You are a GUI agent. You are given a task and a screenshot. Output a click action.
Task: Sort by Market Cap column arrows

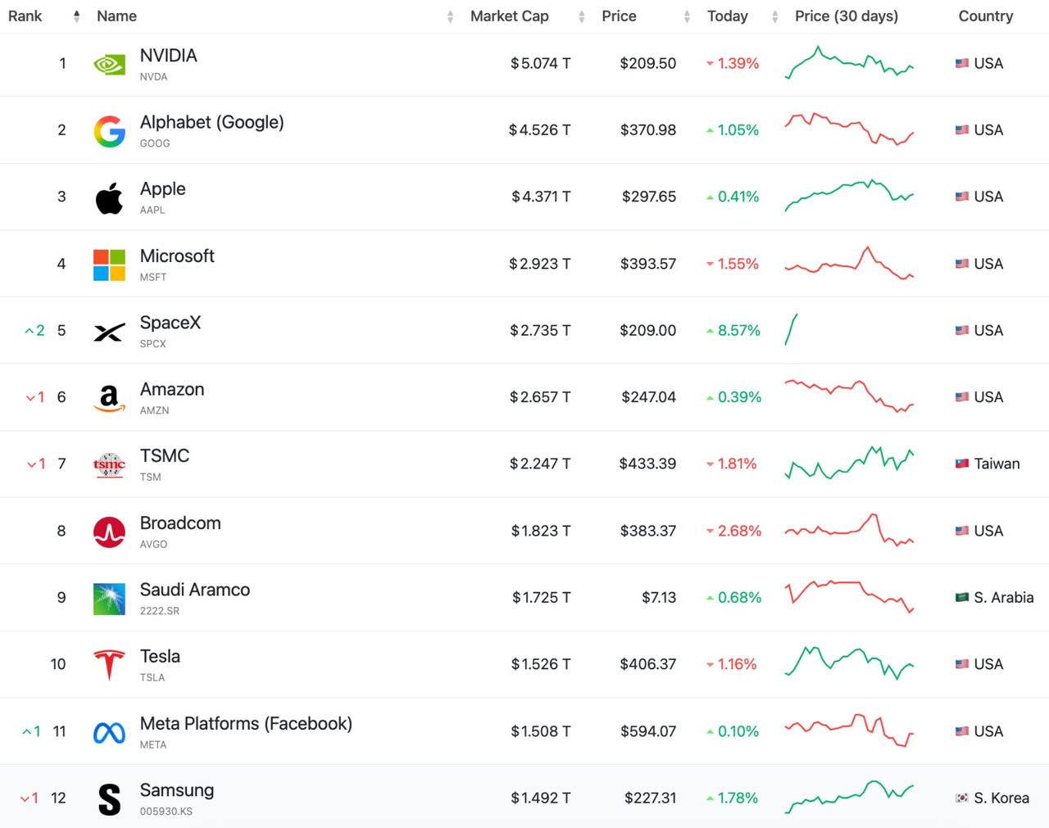(x=581, y=16)
